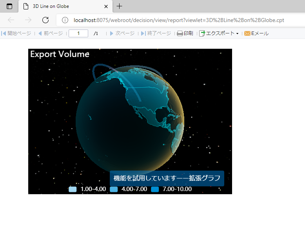
Task: Send the report by email (Eメール)
Action: [x=256, y=33]
